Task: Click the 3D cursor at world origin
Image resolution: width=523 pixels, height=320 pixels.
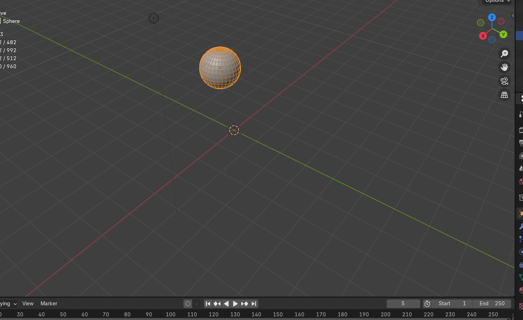Action: (234, 130)
